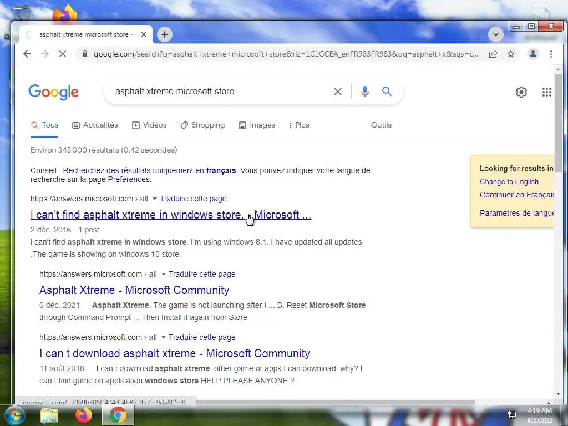Open the Windows Start button
The width and height of the screenshot is (568, 426).
tap(14, 415)
